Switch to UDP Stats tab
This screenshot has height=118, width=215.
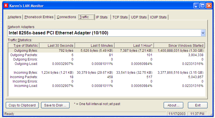[x=139, y=17]
